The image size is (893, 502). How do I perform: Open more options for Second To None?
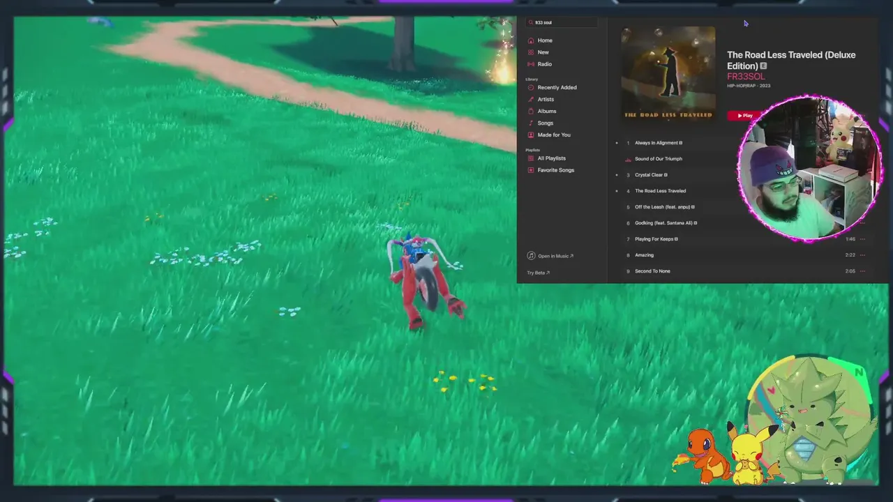862,271
